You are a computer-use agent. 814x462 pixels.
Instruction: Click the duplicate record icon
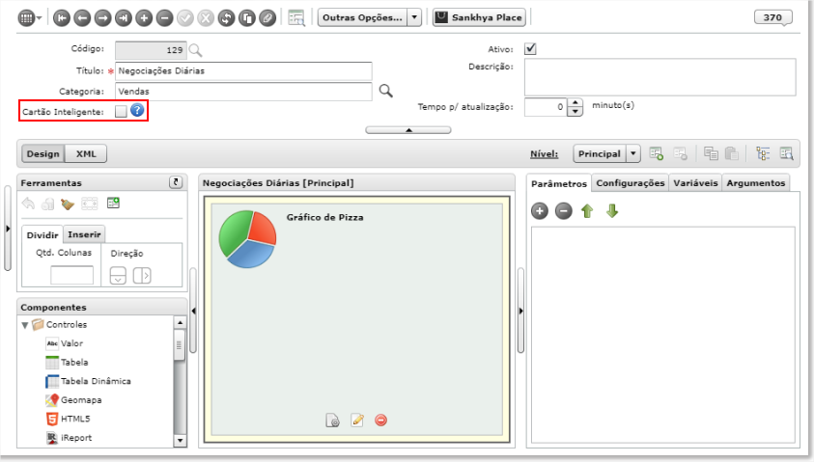coord(247,18)
